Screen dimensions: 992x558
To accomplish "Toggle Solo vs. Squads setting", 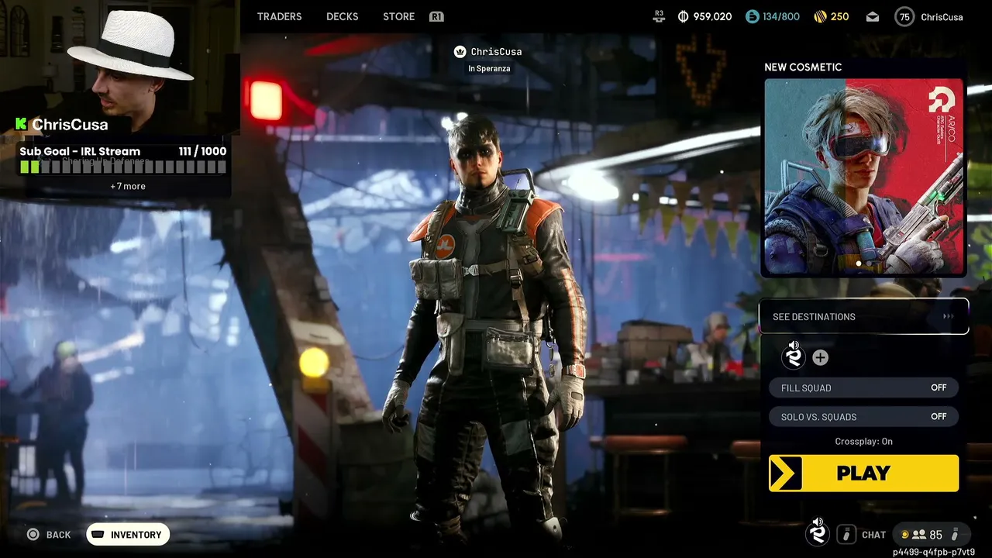I will pyautogui.click(x=863, y=417).
